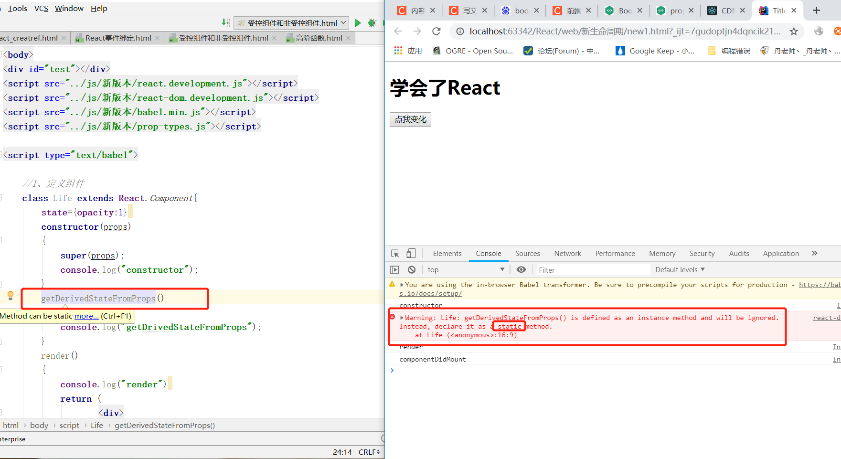Viewport: 841px width, 459px height.
Task: Switch to DevTools Security tab
Action: 702,254
